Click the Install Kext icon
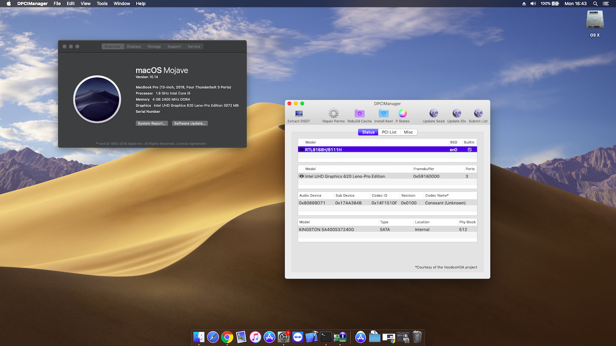This screenshot has height=346, width=616. coord(383,113)
